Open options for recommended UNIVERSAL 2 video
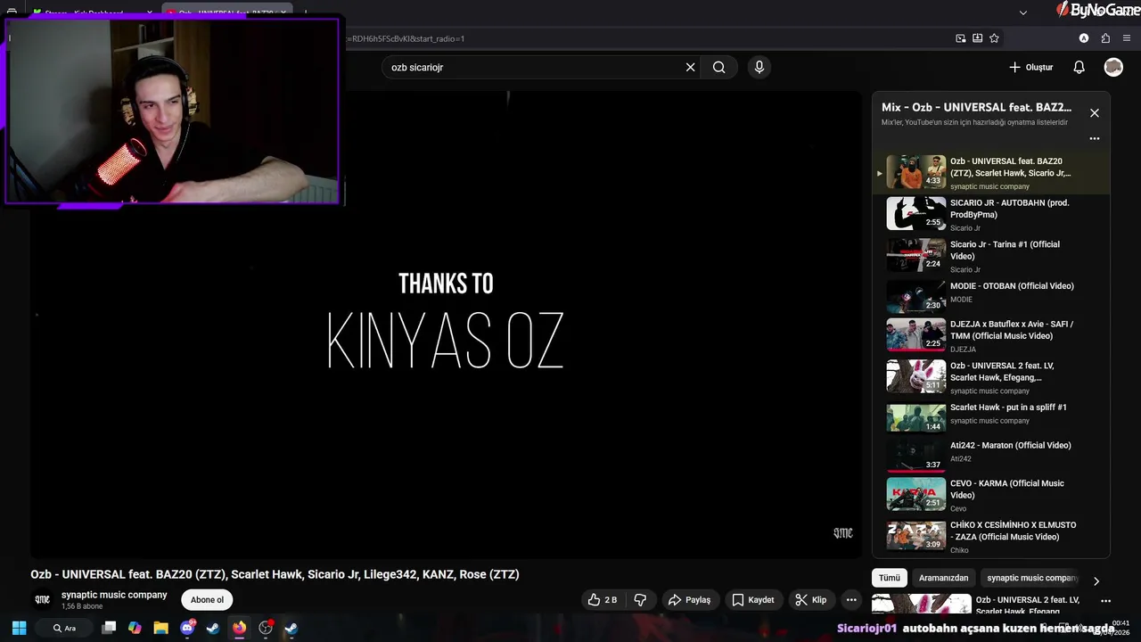 [1105, 601]
